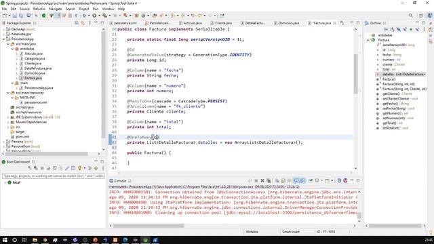Toggle Show Whitespace Characters pilcrow icon
This screenshot has width=434, height=244.
pyautogui.click(x=76, y=16)
